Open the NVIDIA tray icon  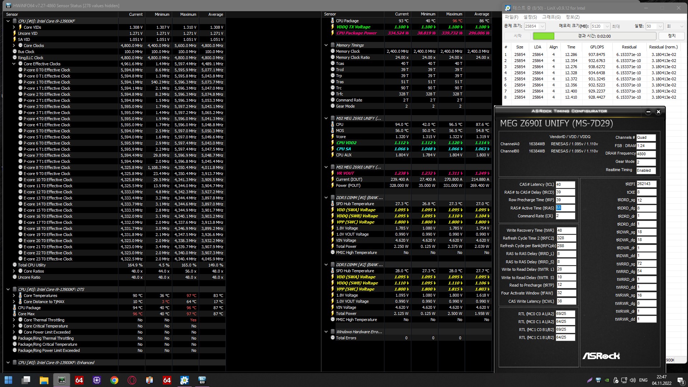[607, 380]
